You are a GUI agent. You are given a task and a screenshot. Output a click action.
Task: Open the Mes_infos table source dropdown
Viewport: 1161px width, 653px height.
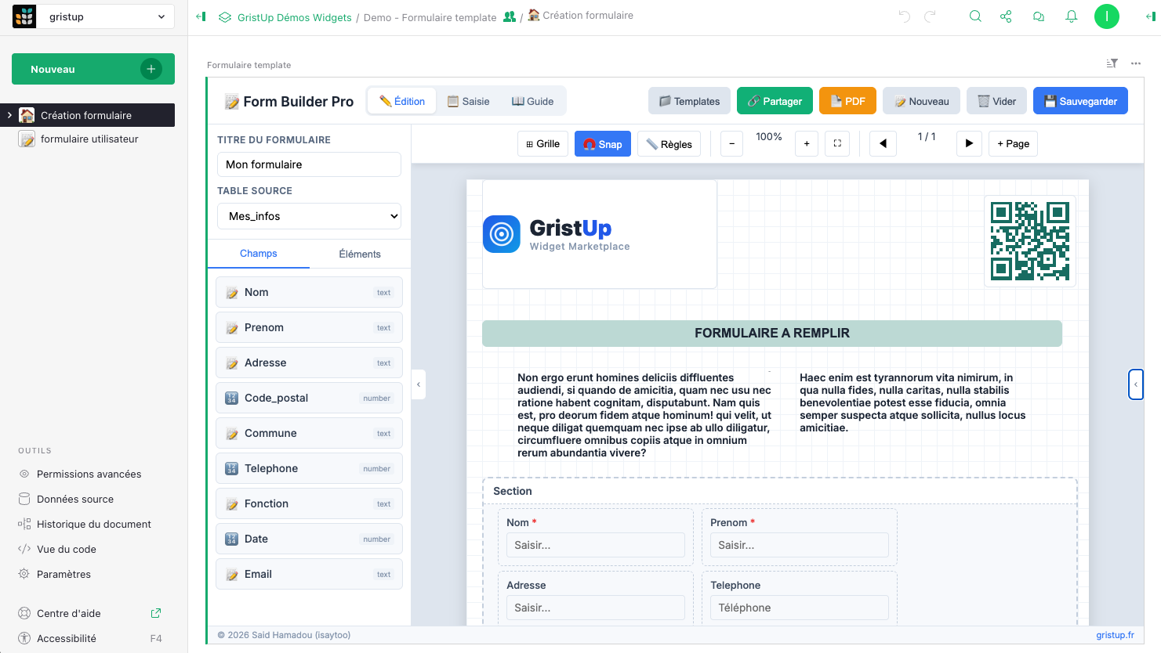point(309,216)
